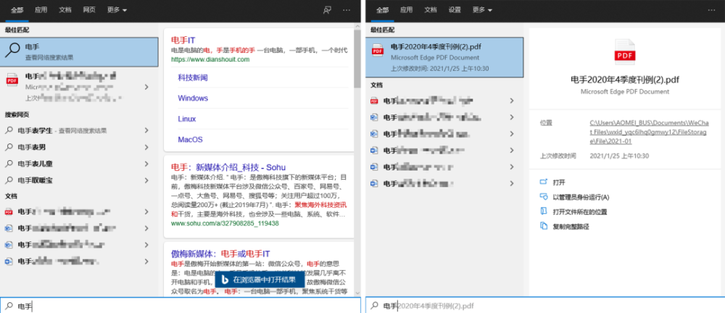Click the left search box containing 电手
Viewport: 725px width, 313px height.
point(181,305)
